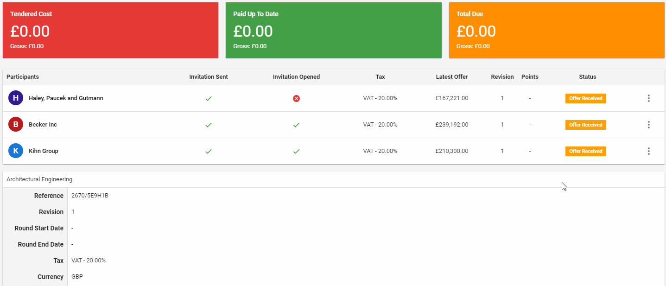The width and height of the screenshot is (666, 286).
Task: Open the kebab menu for Haley, Paucek and Gutmann
Action: pyautogui.click(x=649, y=98)
